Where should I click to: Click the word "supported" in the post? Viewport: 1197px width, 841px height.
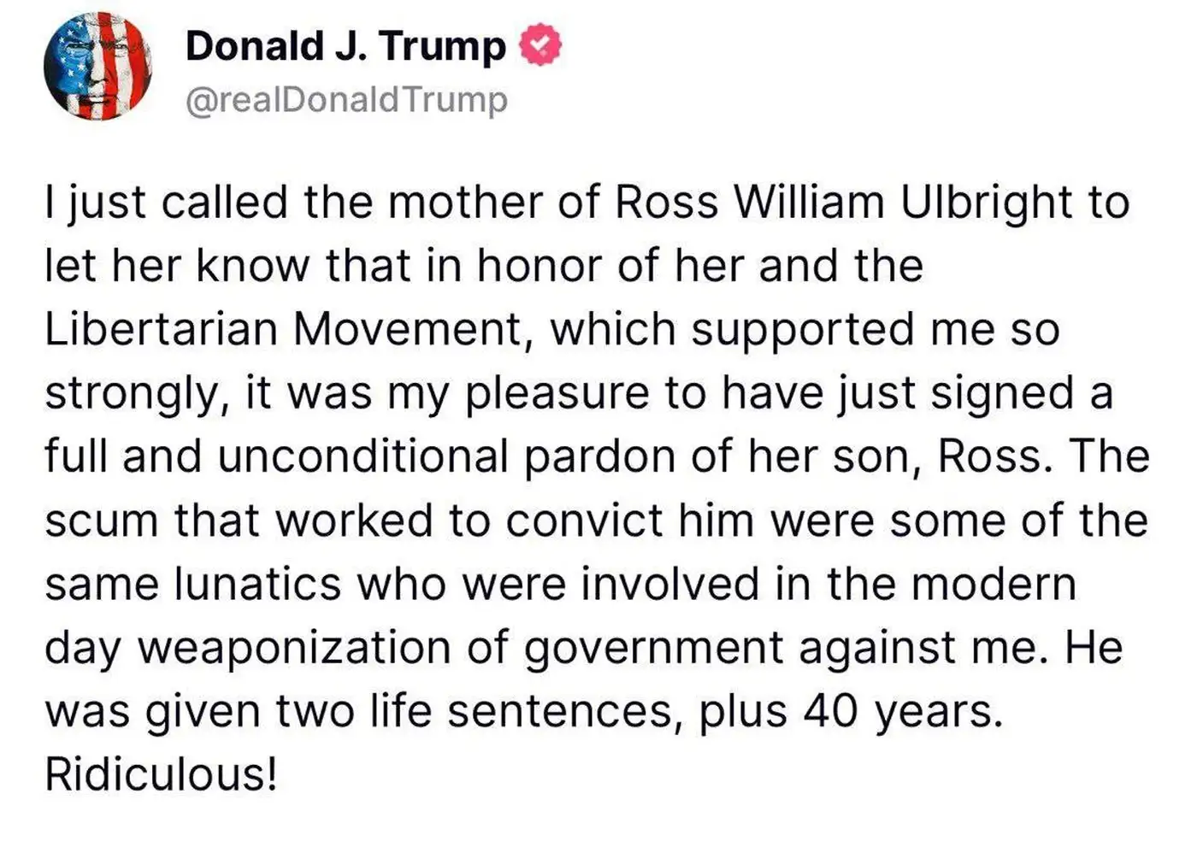click(802, 330)
